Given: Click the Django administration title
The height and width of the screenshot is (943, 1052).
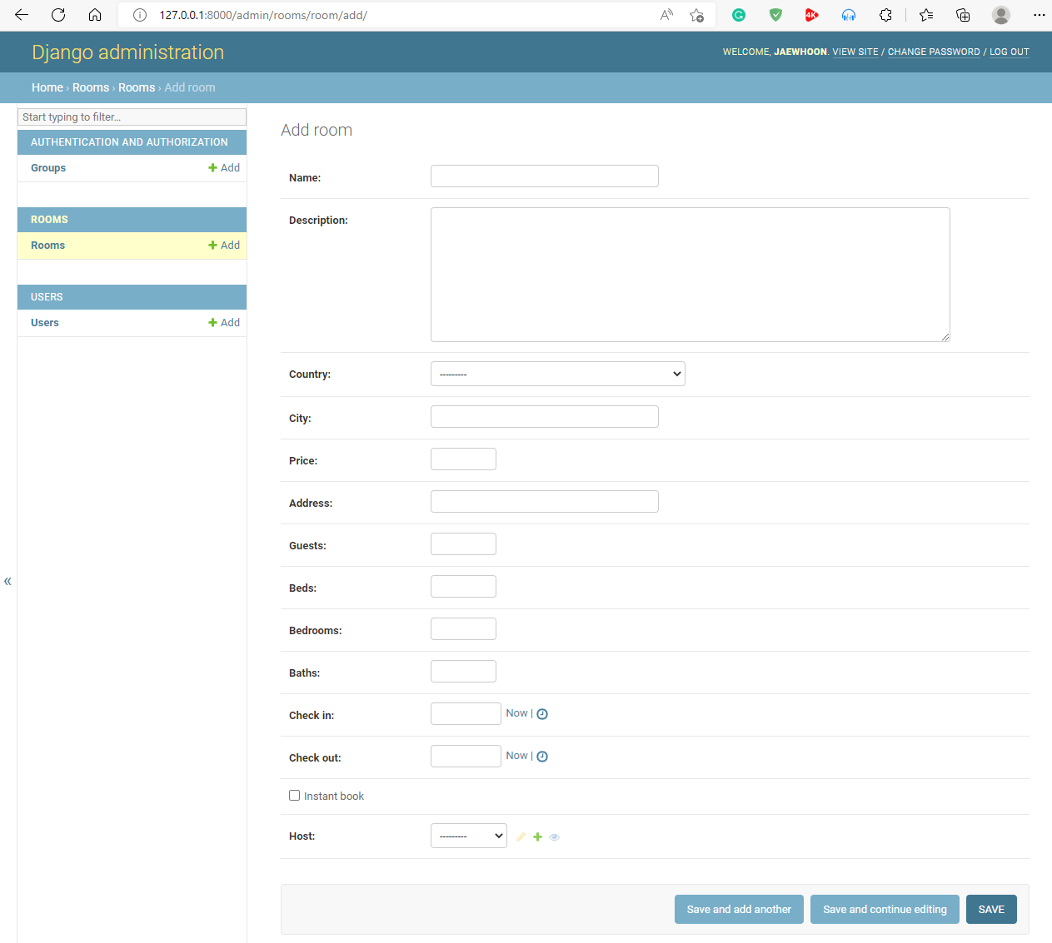Looking at the screenshot, I should tap(128, 52).
